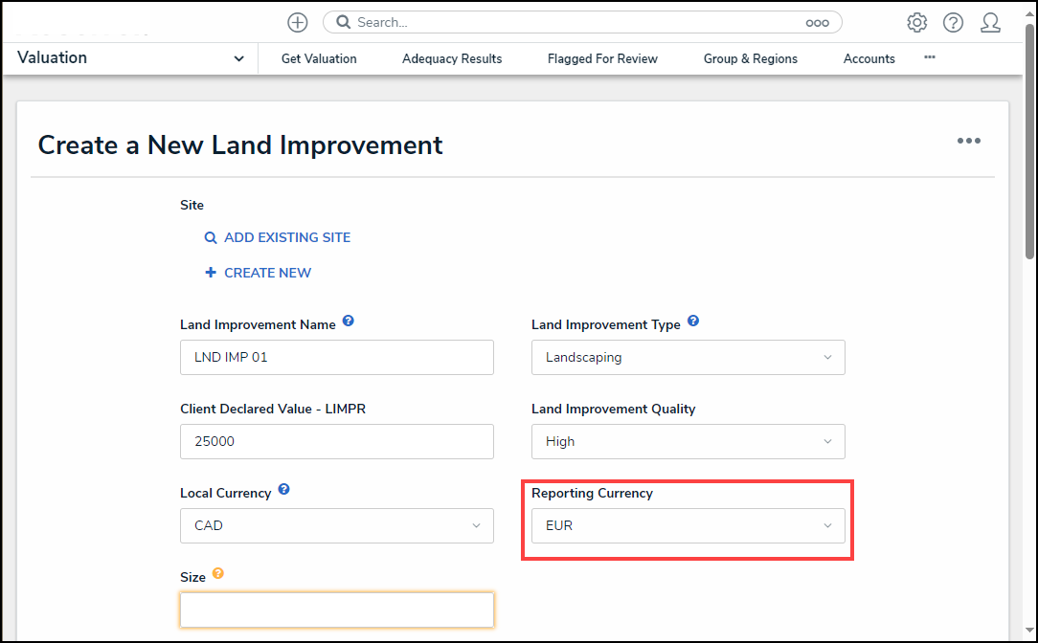Screen dimensions: 1038x643
Task: Open Local Currency CAD dropdown
Action: [337, 525]
